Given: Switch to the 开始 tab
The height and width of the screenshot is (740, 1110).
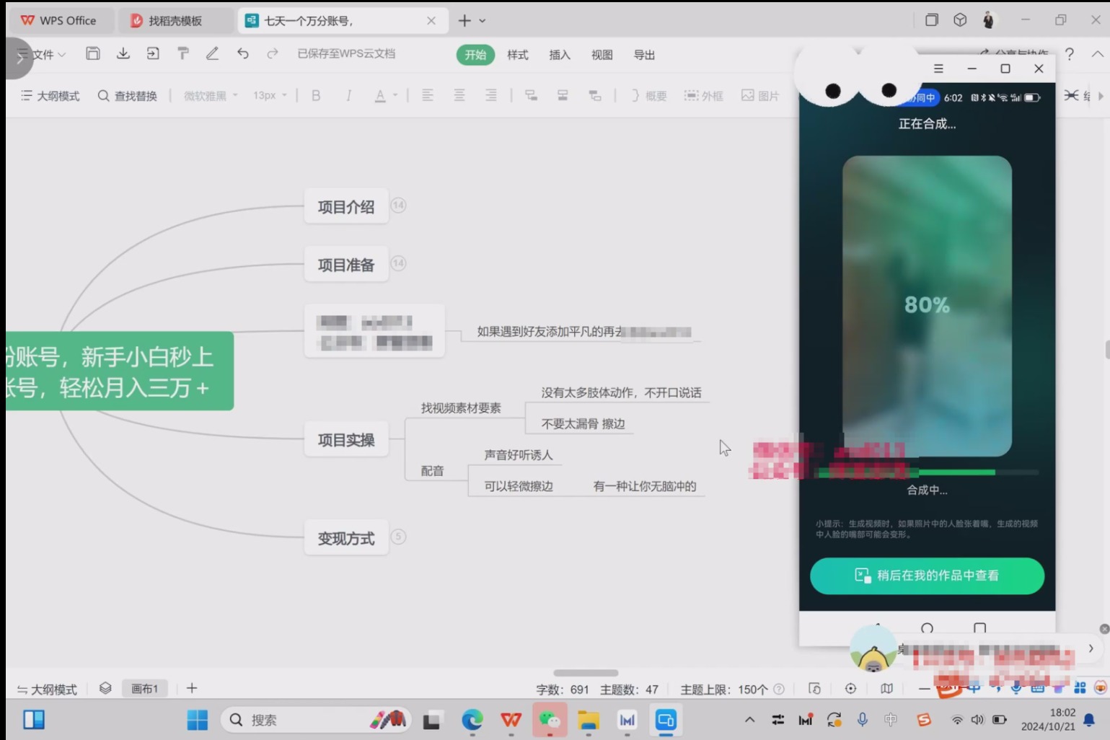Looking at the screenshot, I should point(475,55).
